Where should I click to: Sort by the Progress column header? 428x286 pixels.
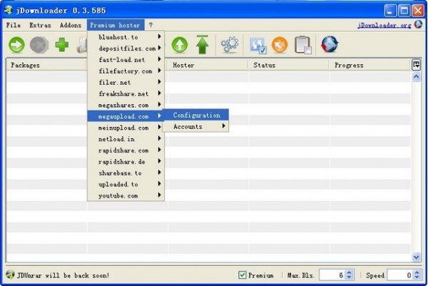tap(370, 65)
